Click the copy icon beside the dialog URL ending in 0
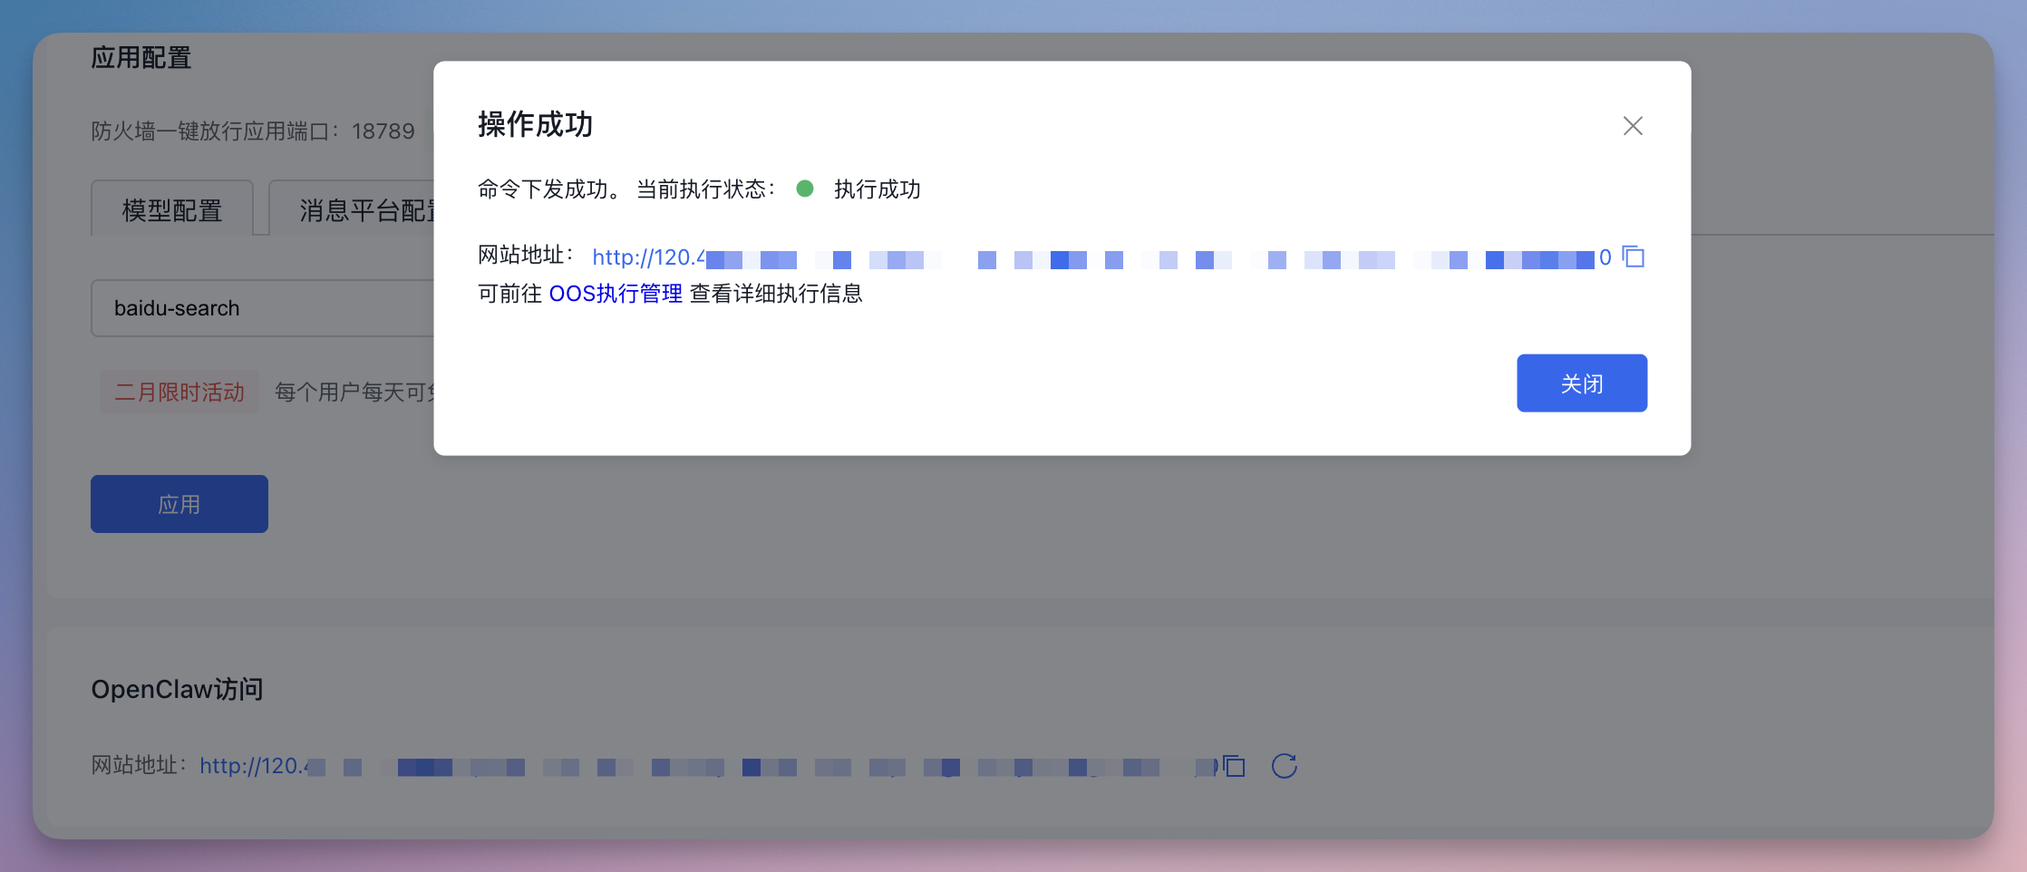 (1633, 257)
